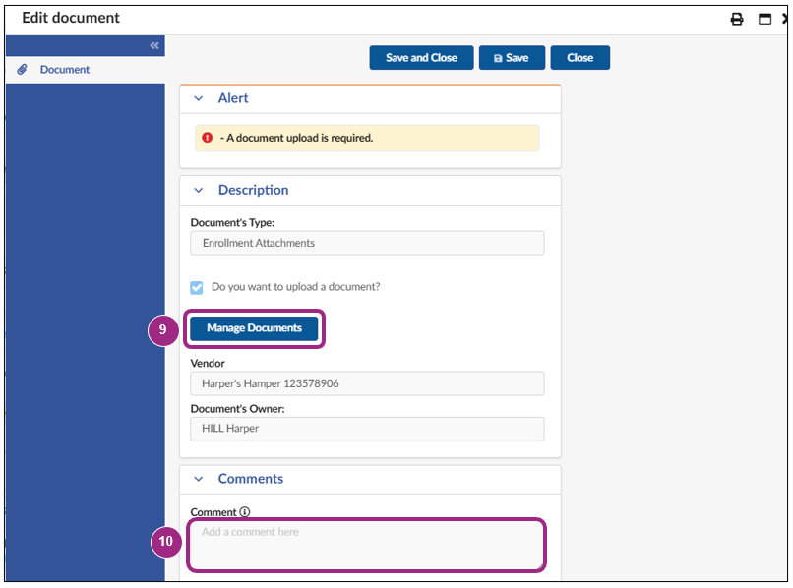The height and width of the screenshot is (588, 793).
Task: Open Manage Documents
Action: pos(254,328)
